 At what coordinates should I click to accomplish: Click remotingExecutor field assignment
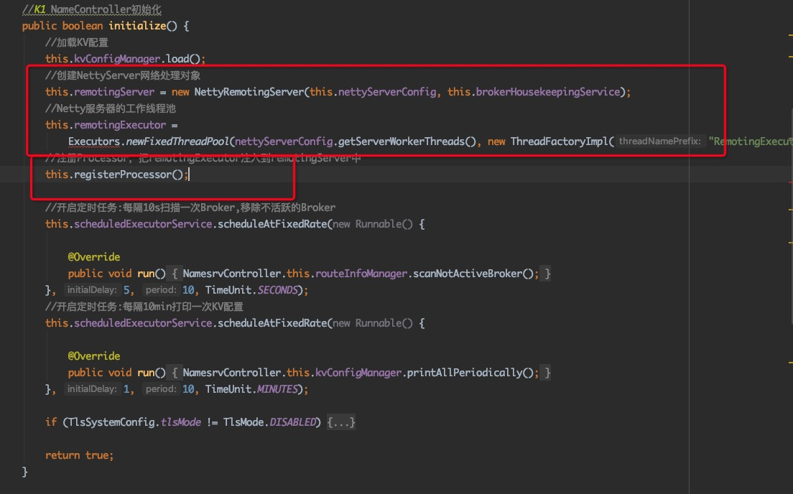pos(120,125)
